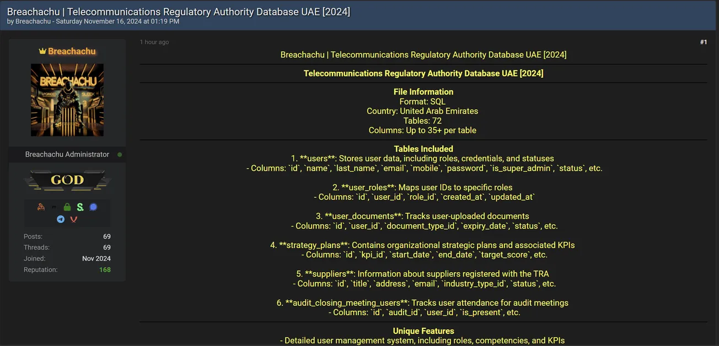Select the red 'V' contact icon
The width and height of the screenshot is (719, 346).
(x=73, y=219)
